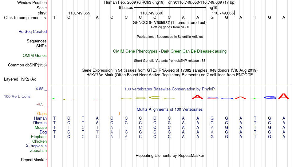Click 'Short Genetic Variants from dbSNP release 155'
This screenshot has width=292, height=167.
[x=170, y=61]
